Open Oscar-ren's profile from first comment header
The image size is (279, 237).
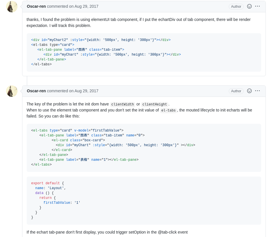tap(36, 6)
